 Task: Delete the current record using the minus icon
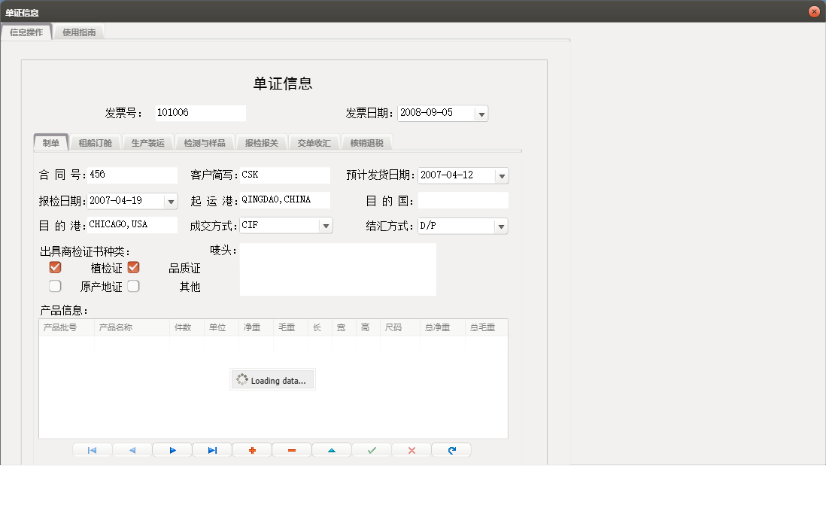(291, 449)
